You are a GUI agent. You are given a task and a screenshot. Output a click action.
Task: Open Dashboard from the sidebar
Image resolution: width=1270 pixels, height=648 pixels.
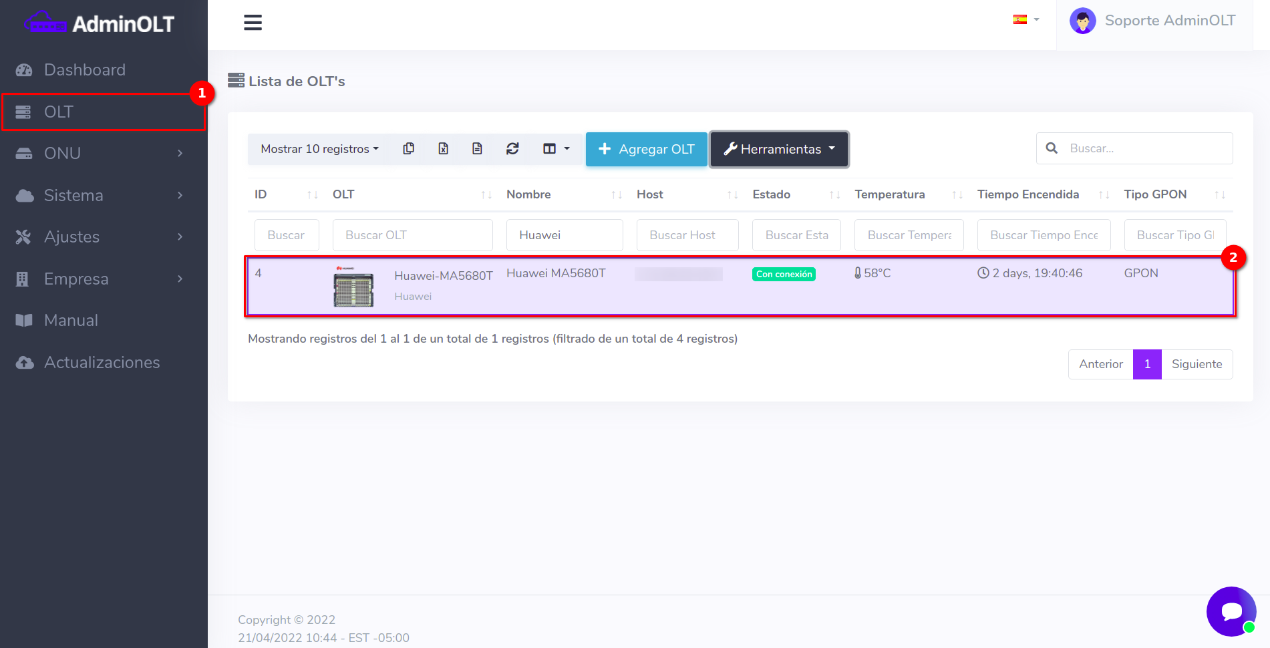[84, 70]
